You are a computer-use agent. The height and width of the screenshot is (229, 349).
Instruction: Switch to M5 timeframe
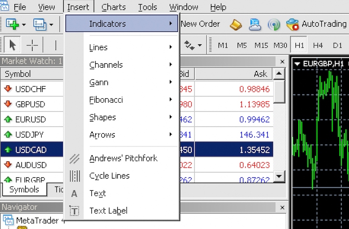point(242,45)
